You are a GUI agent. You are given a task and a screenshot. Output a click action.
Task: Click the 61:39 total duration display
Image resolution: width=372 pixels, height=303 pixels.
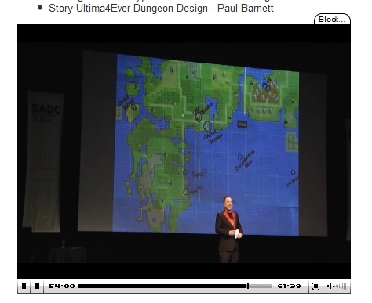pos(289,287)
